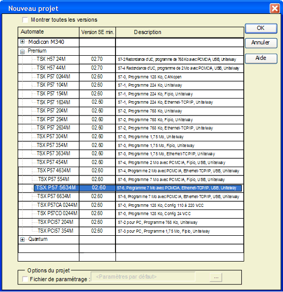Click description "57-2 pour PC, Programme 768 Ko, Unitelway"
Screen dimensions: 283x292
tap(158, 222)
